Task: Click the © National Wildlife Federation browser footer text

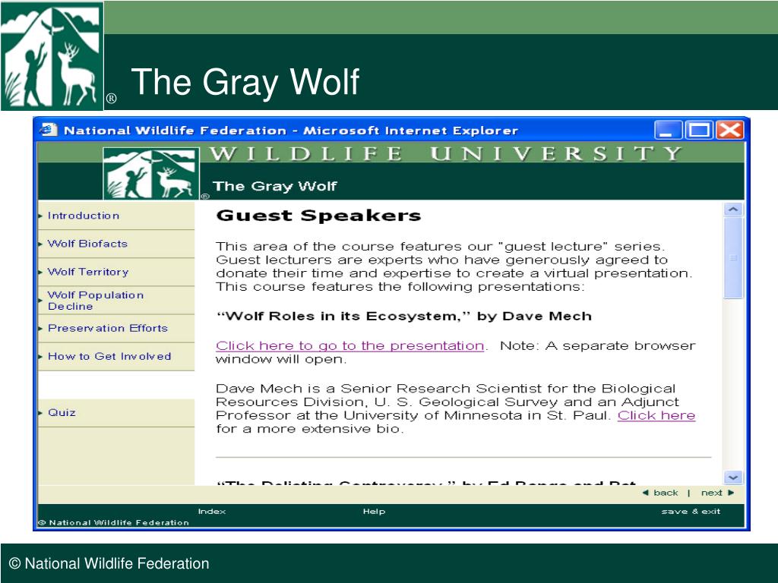Action: tap(114, 522)
